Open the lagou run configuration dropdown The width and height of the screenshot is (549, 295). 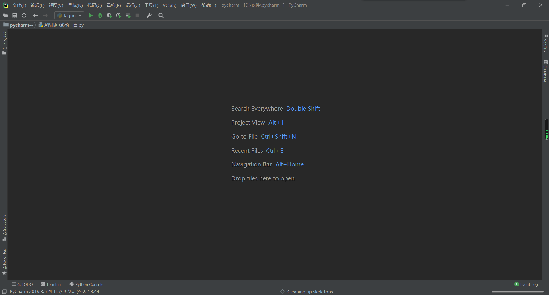[x=69, y=15]
